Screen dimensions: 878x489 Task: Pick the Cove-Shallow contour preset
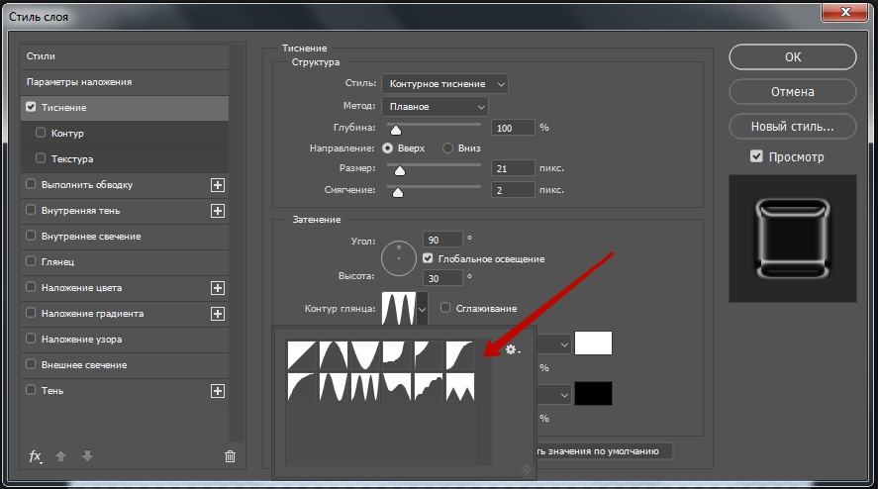[x=429, y=355]
